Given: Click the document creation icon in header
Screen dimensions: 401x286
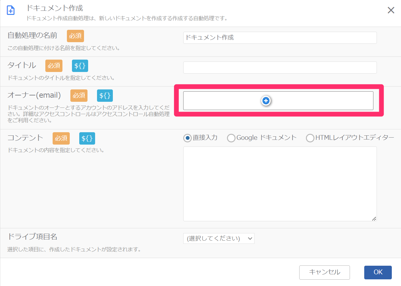Looking at the screenshot, I should 11,10.
